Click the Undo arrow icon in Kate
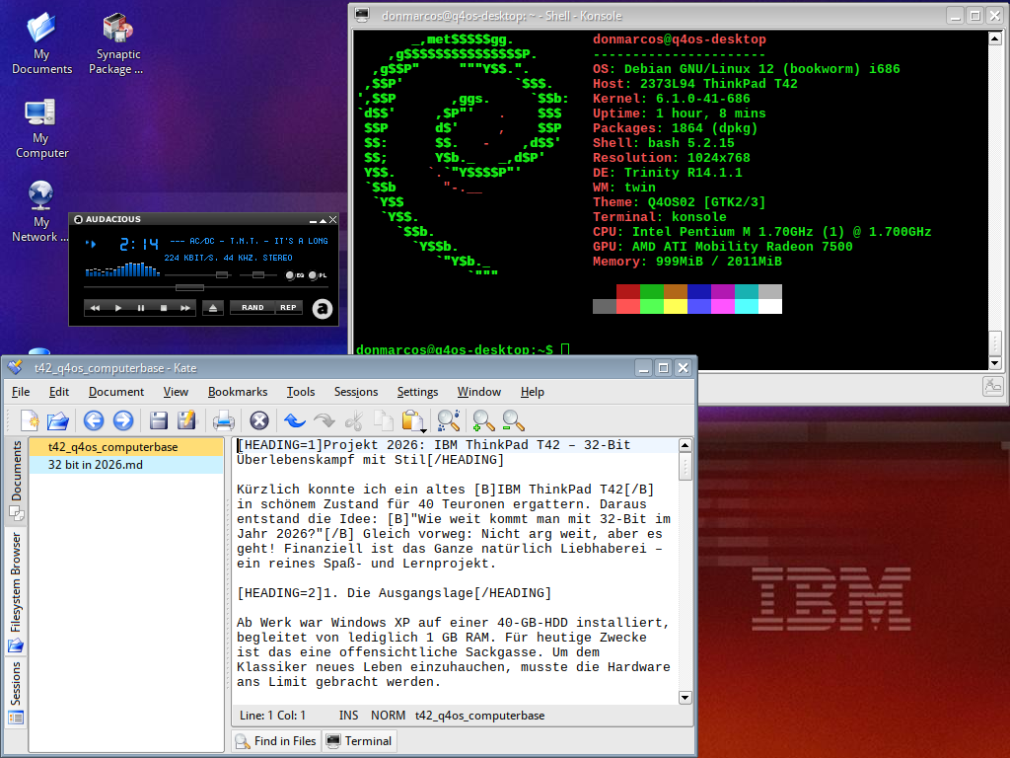 [x=294, y=420]
